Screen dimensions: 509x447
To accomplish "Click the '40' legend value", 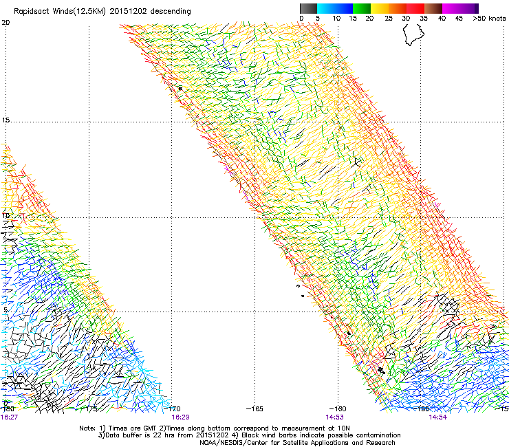I will click(x=442, y=19).
